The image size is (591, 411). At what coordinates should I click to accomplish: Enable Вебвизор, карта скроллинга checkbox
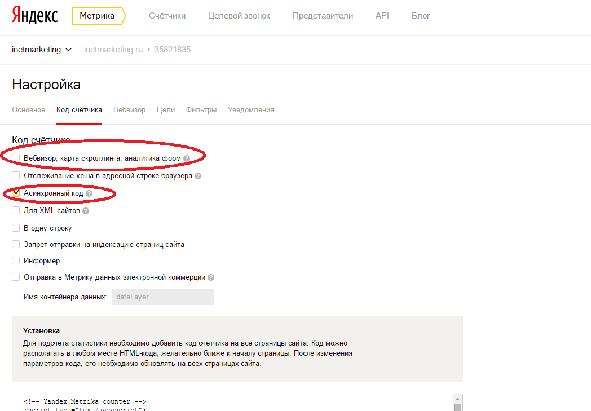tap(16, 158)
